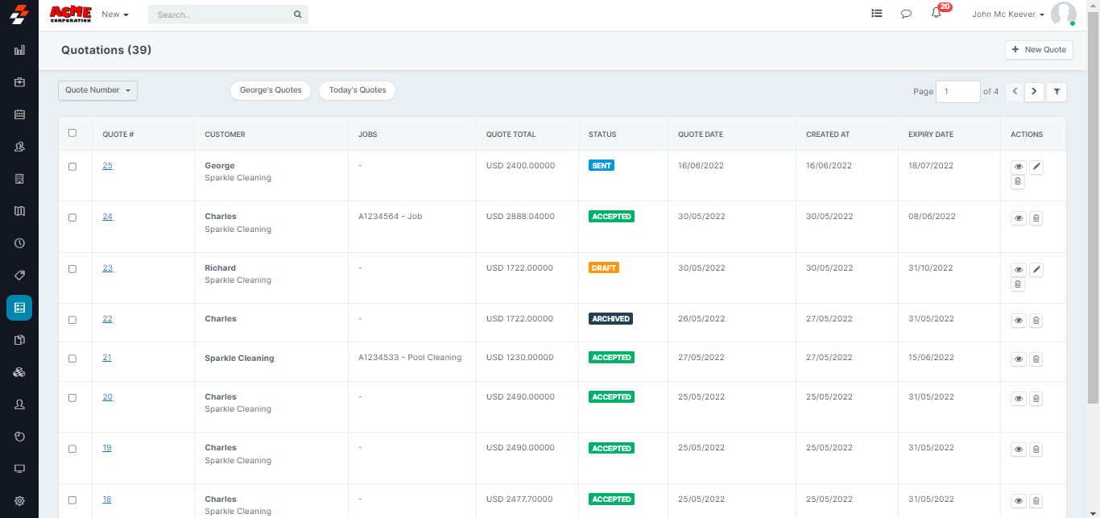Check the checkbox for quote 25
Screen dimensions: 1100x518
[x=72, y=167]
